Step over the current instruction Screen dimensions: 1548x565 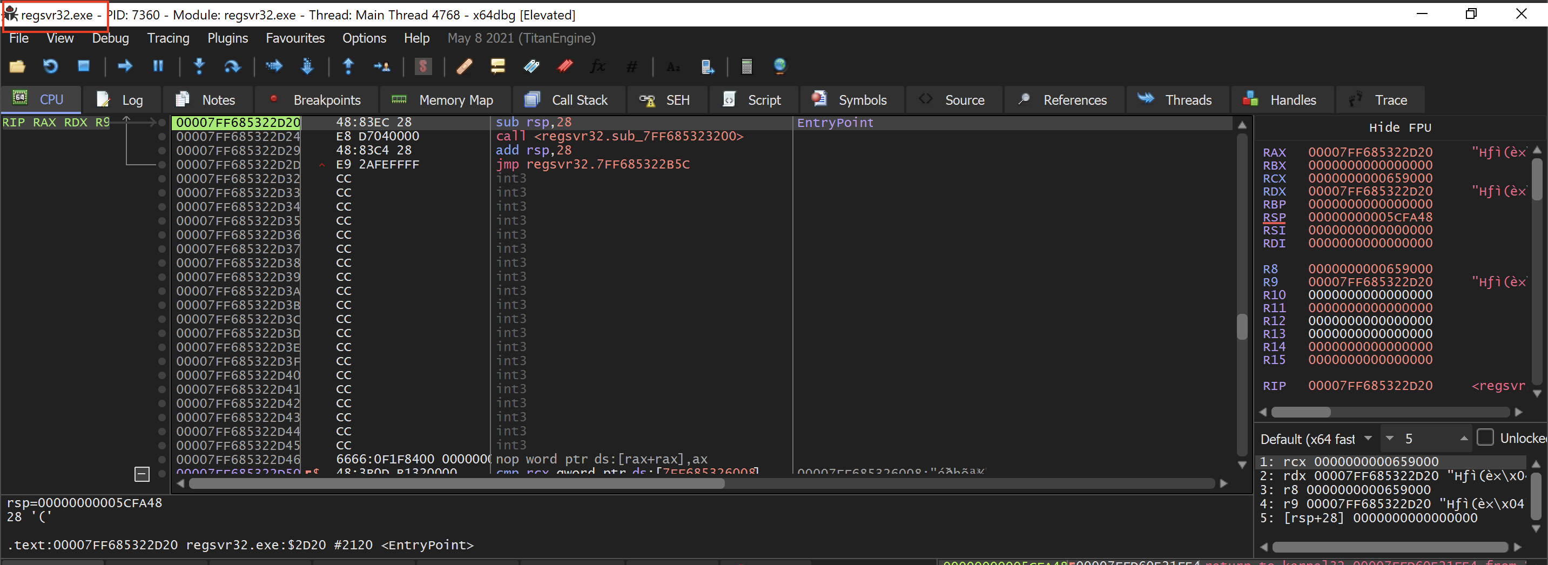(x=232, y=66)
